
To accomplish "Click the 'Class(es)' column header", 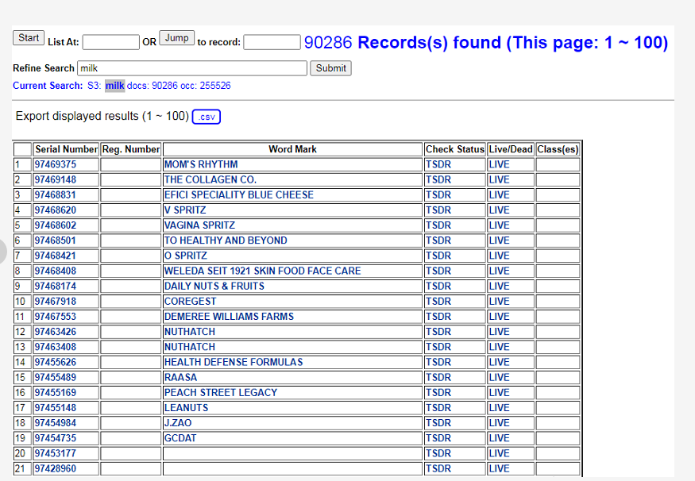I will [x=558, y=149].
